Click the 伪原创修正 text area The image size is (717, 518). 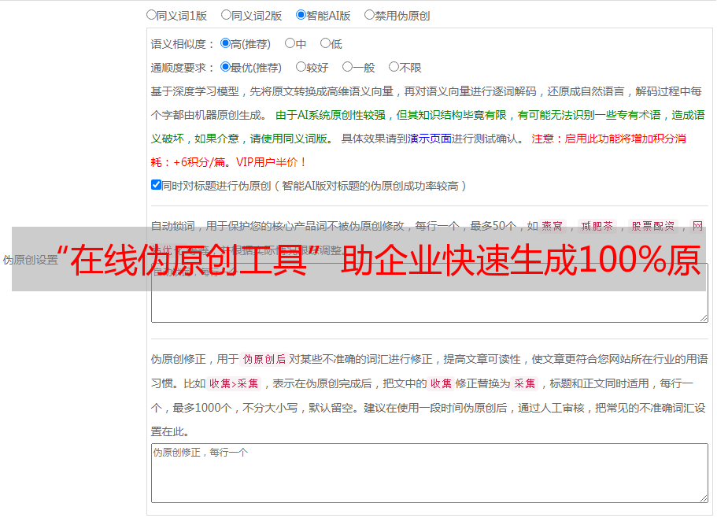[430, 473]
